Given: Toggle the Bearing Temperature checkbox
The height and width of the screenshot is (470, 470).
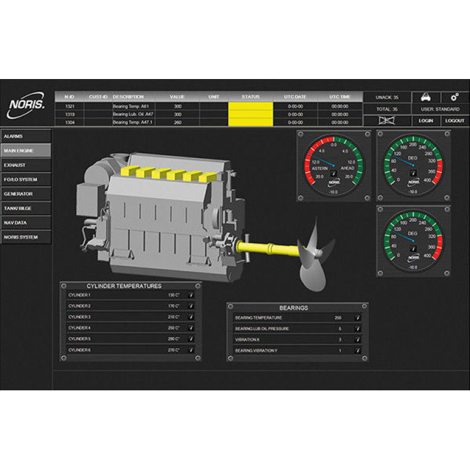Looking at the screenshot, I should pyautogui.click(x=357, y=318).
